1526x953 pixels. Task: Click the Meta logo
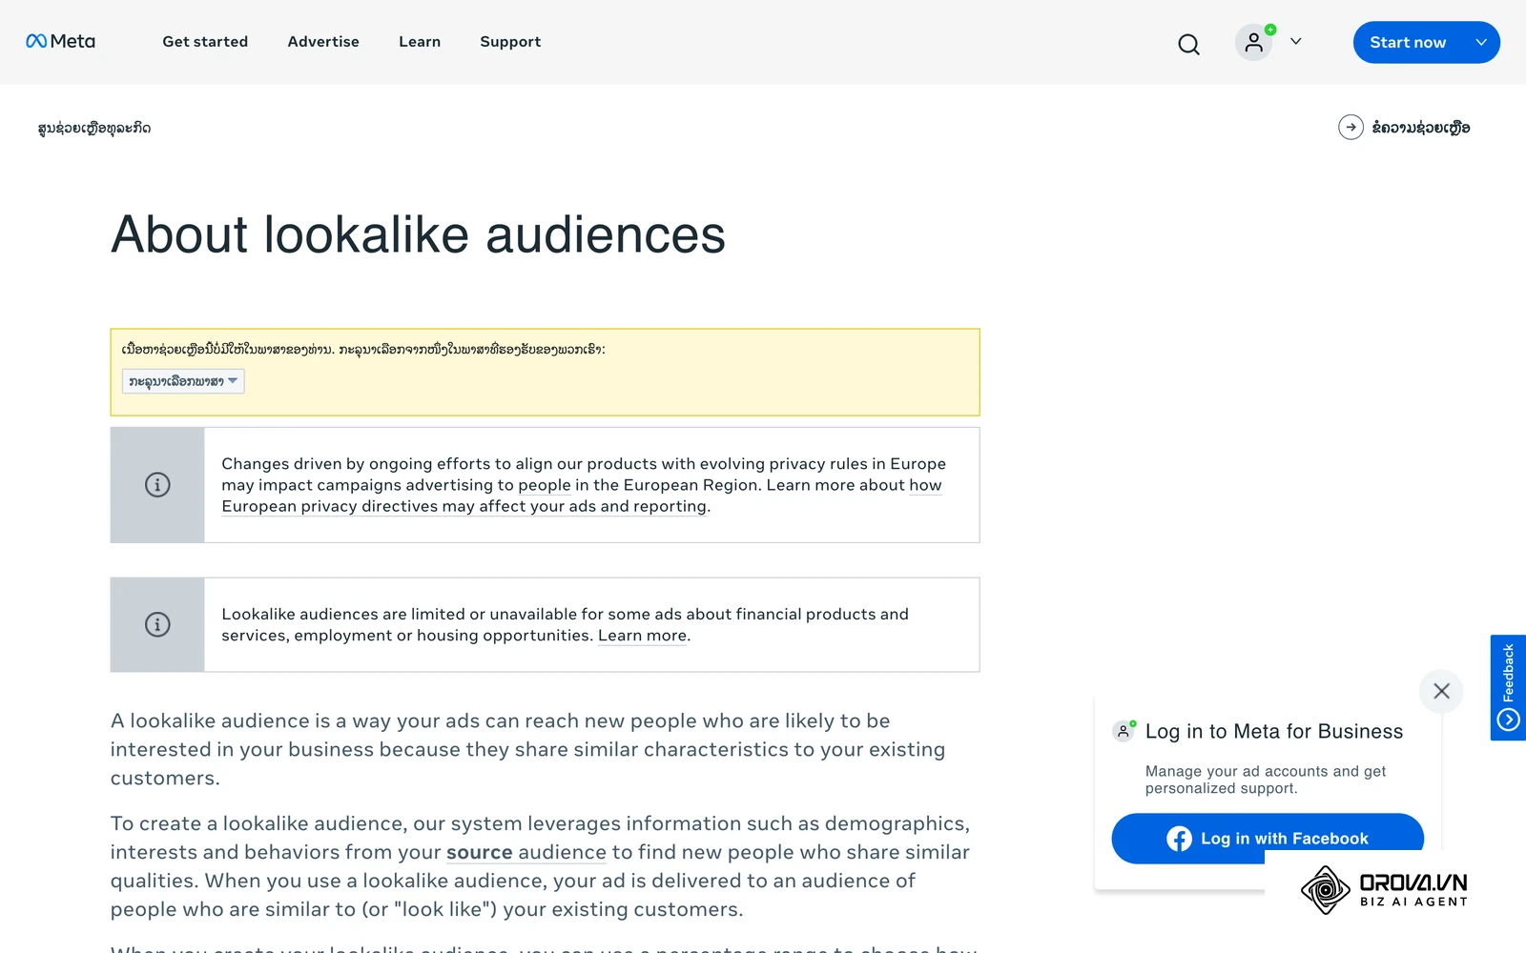pos(60,41)
